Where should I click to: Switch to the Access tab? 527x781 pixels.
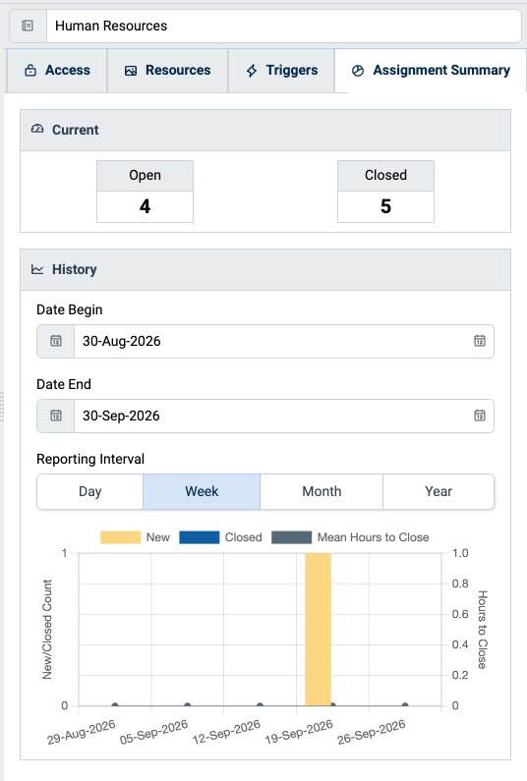57,70
